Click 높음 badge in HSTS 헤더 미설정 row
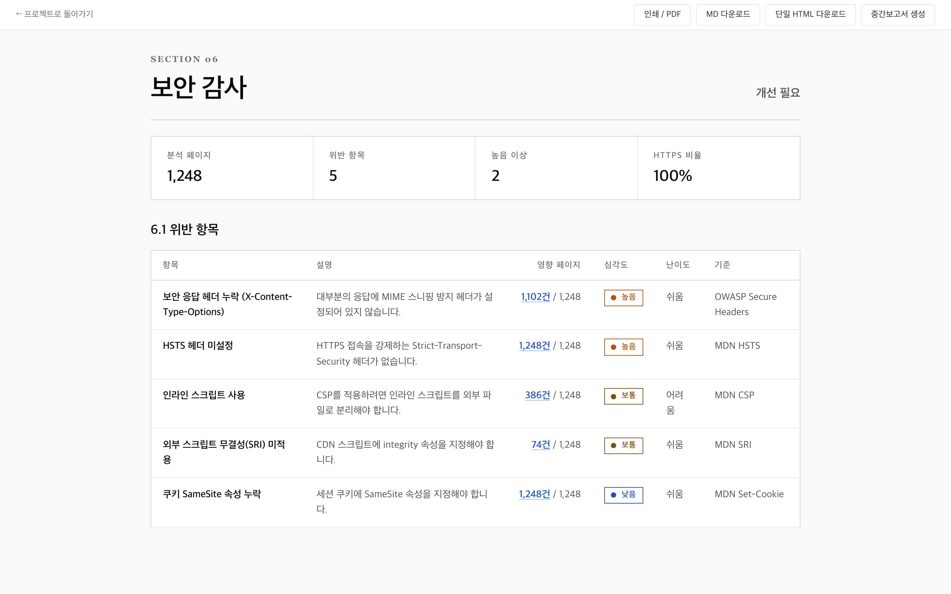951x594 pixels. tap(624, 347)
